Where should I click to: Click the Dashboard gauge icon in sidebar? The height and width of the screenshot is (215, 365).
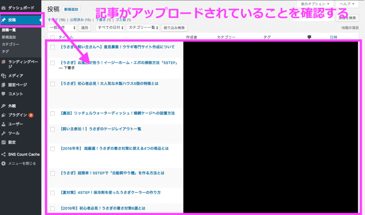[x=4, y=8]
